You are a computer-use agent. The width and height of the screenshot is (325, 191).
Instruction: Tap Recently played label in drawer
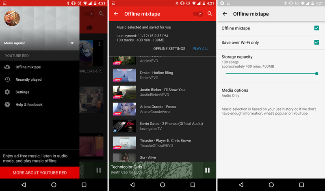click(28, 79)
